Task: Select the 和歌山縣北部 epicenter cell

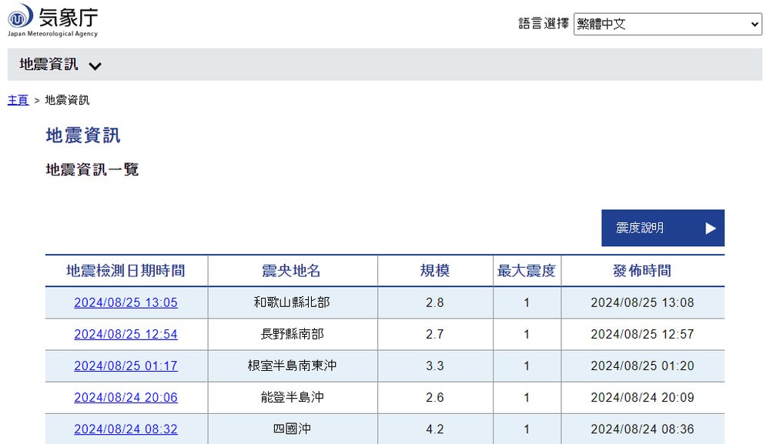Action: (x=292, y=302)
